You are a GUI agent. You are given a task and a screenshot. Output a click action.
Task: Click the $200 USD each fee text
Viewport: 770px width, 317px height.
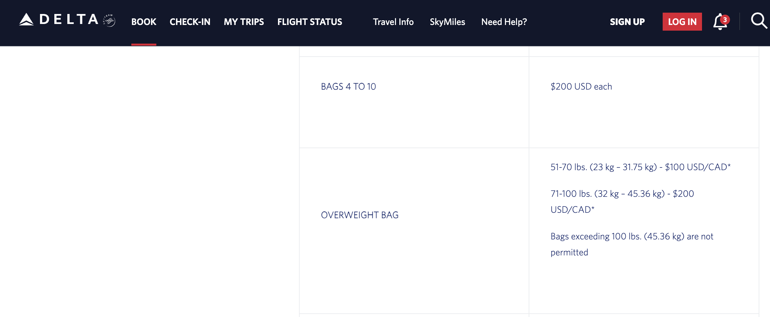[x=581, y=87]
